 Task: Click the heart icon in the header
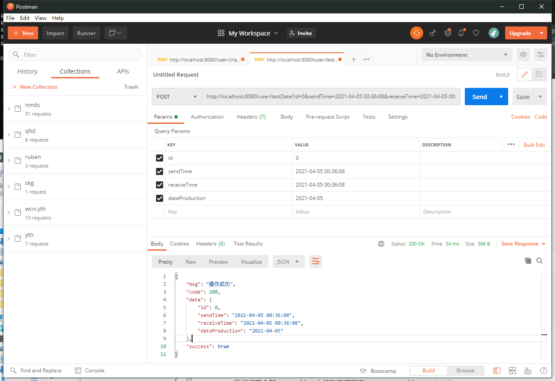pyautogui.click(x=476, y=33)
